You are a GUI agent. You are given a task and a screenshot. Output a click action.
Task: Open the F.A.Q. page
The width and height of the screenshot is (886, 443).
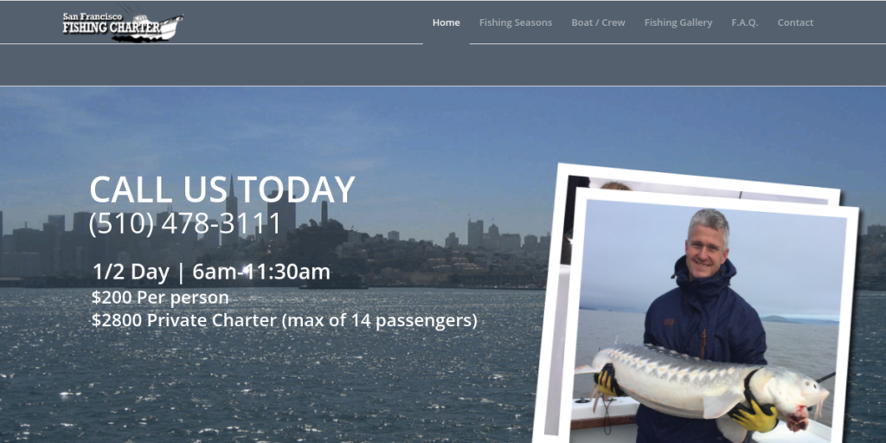click(745, 22)
